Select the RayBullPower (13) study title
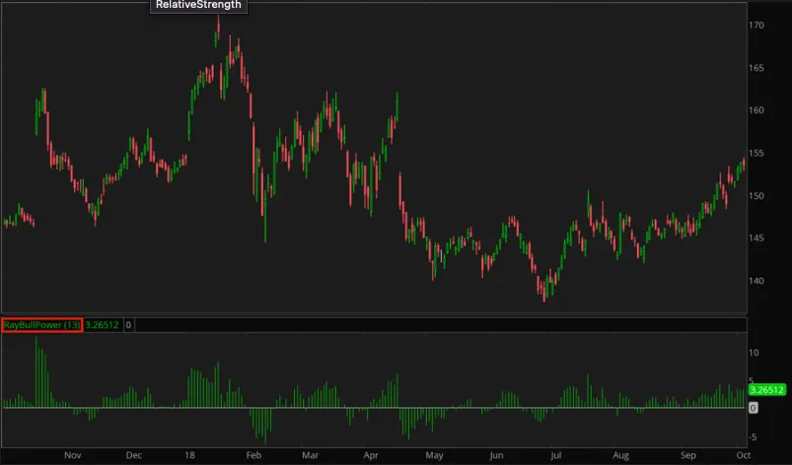The width and height of the screenshot is (792, 465). tap(42, 325)
